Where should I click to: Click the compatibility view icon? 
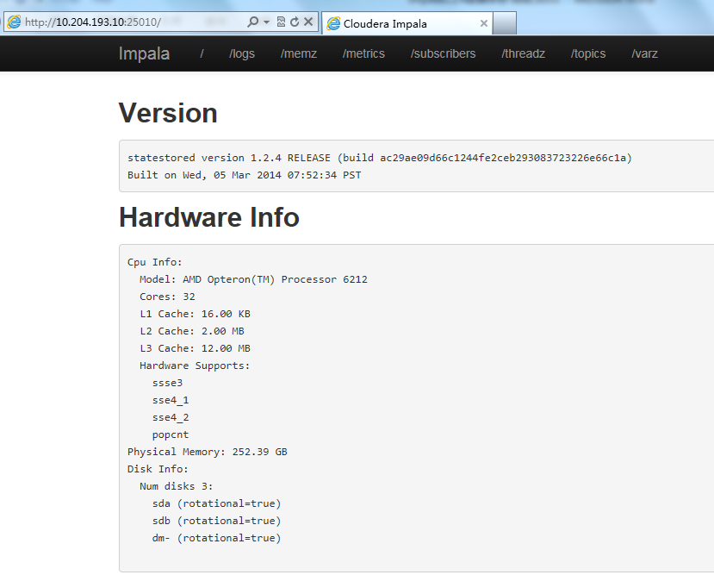point(281,22)
